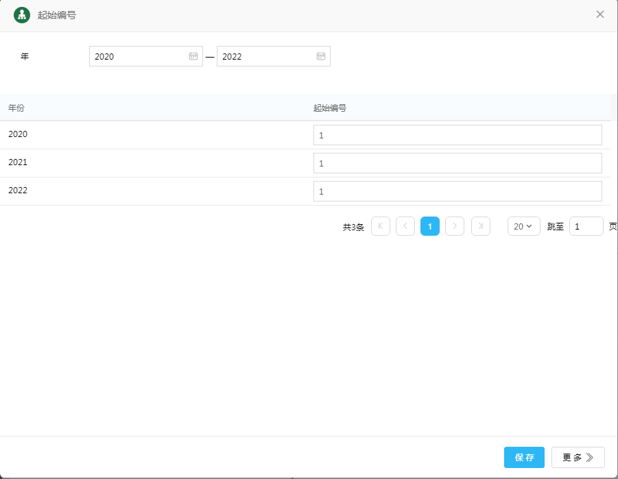The image size is (618, 479).
Task: Open the calendar picker for end year 2022
Action: (321, 56)
